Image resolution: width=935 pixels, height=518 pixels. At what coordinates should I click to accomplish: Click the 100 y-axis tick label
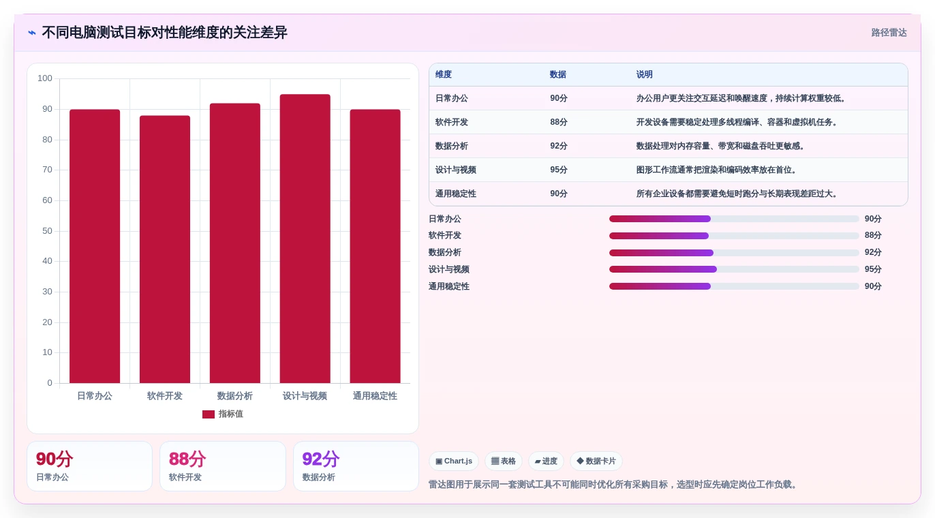coord(45,78)
